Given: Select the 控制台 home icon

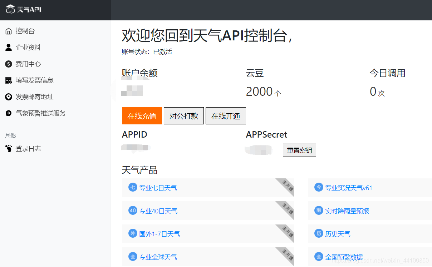Looking at the screenshot, I should [x=8, y=31].
